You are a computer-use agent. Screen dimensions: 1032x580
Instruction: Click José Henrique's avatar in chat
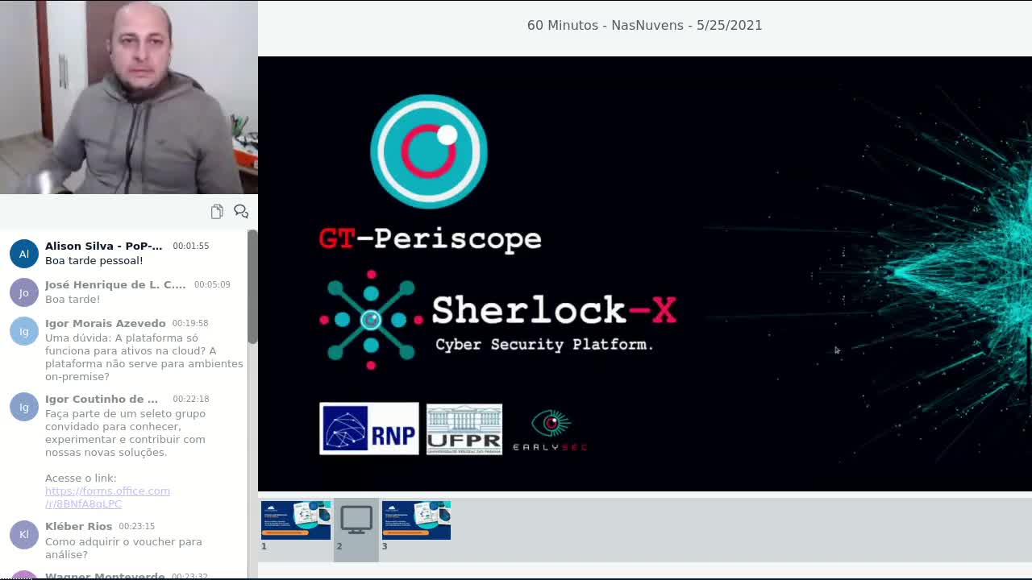pos(24,292)
